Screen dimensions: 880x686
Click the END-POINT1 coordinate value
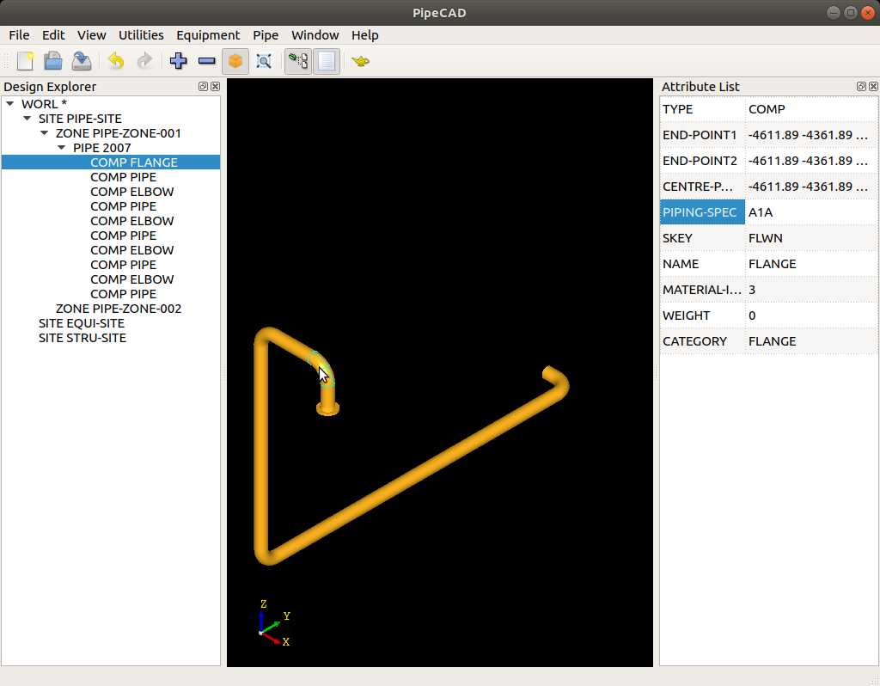point(811,135)
